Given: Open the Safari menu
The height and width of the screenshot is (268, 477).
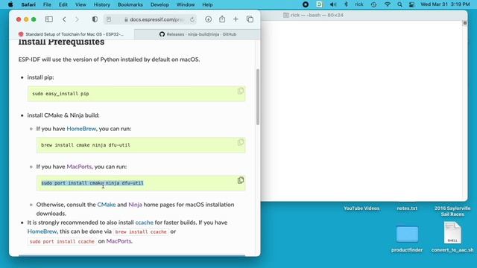Looking at the screenshot, I should point(28,4).
